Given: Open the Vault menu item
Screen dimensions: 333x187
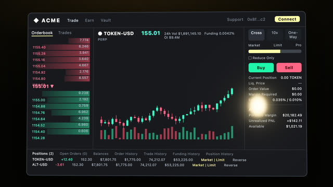Looking at the screenshot, I should (106, 20).
